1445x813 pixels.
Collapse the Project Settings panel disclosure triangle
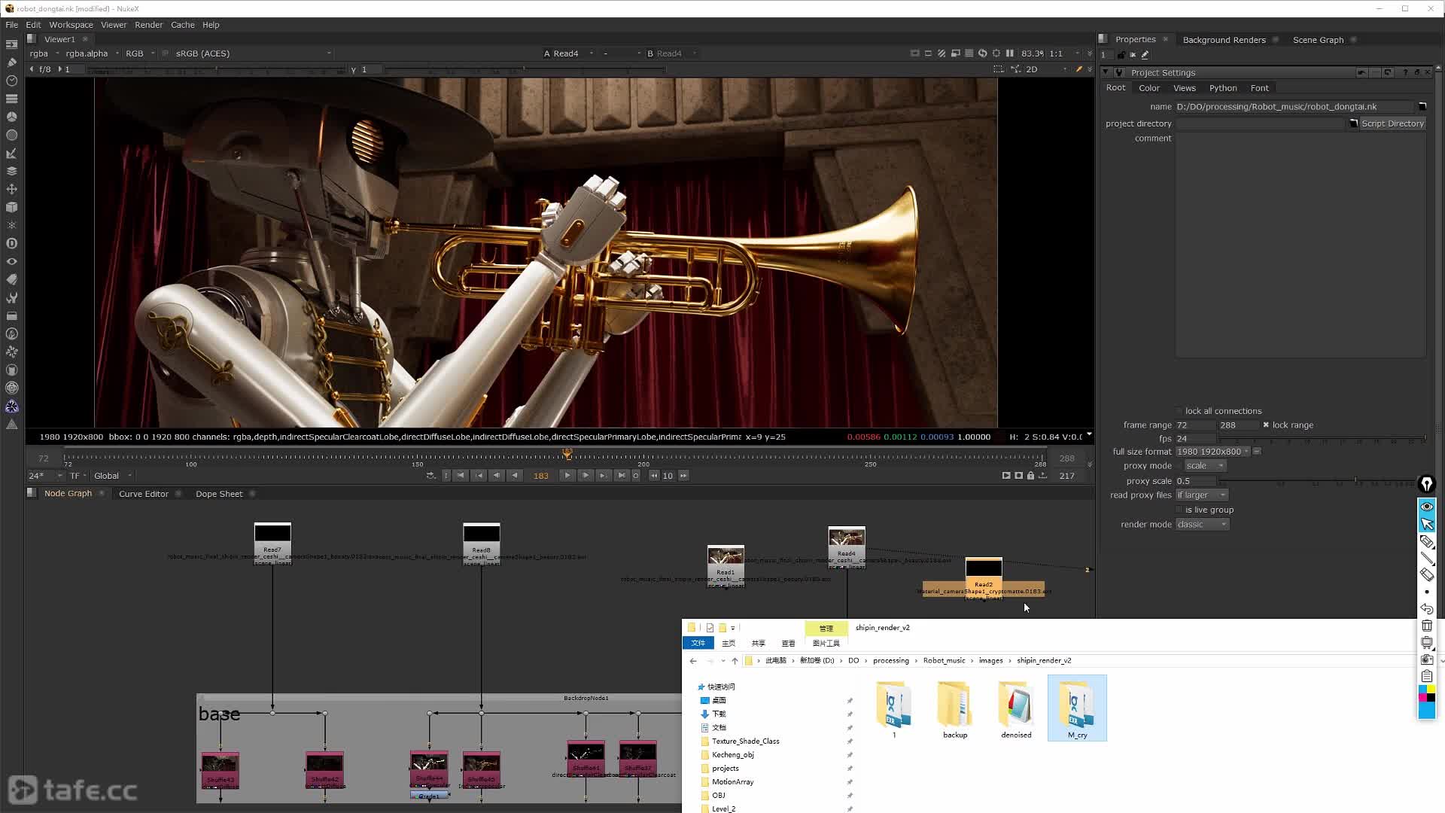(x=1105, y=73)
